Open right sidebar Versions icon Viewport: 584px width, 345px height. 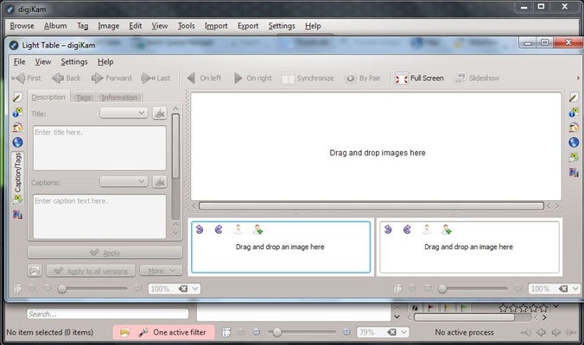(x=574, y=157)
